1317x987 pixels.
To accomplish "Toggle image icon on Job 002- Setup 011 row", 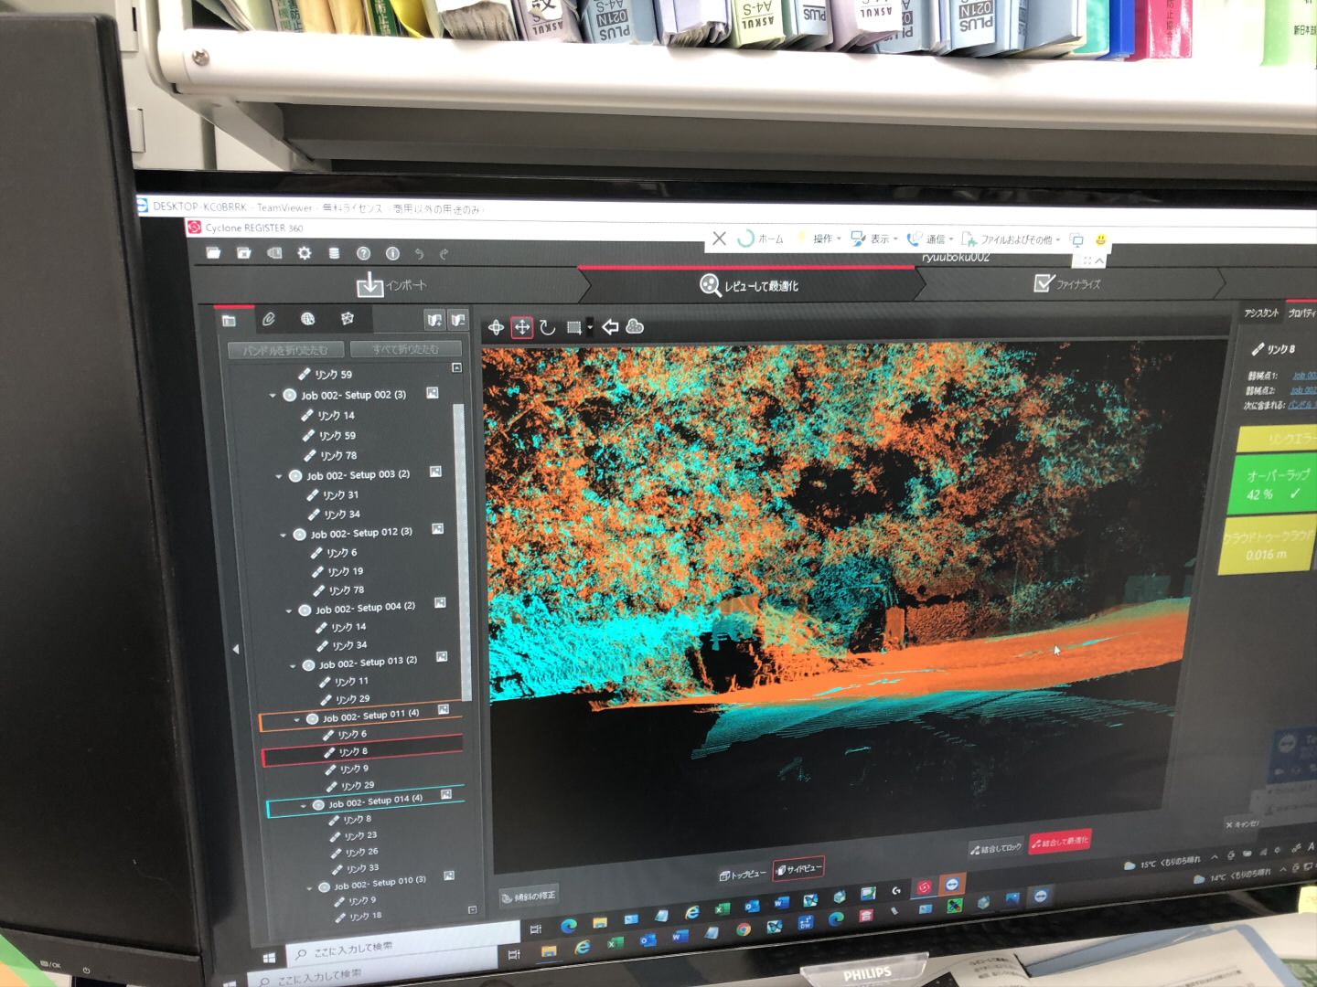I will click(444, 710).
